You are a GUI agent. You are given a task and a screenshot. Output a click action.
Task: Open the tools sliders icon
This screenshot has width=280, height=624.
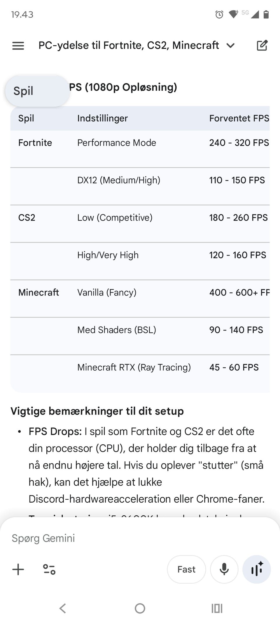pyautogui.click(x=49, y=569)
